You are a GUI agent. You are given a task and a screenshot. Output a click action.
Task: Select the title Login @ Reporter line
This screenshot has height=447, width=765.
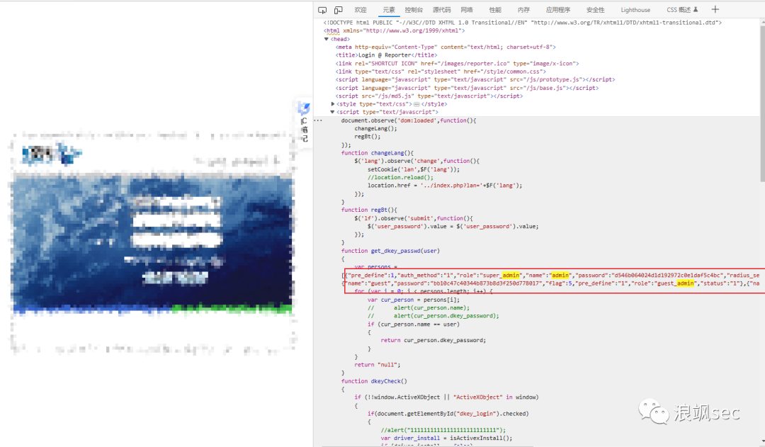[386, 55]
